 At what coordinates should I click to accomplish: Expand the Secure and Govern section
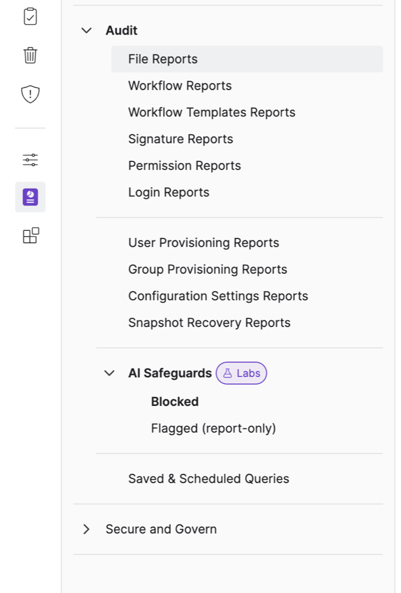pos(87,529)
